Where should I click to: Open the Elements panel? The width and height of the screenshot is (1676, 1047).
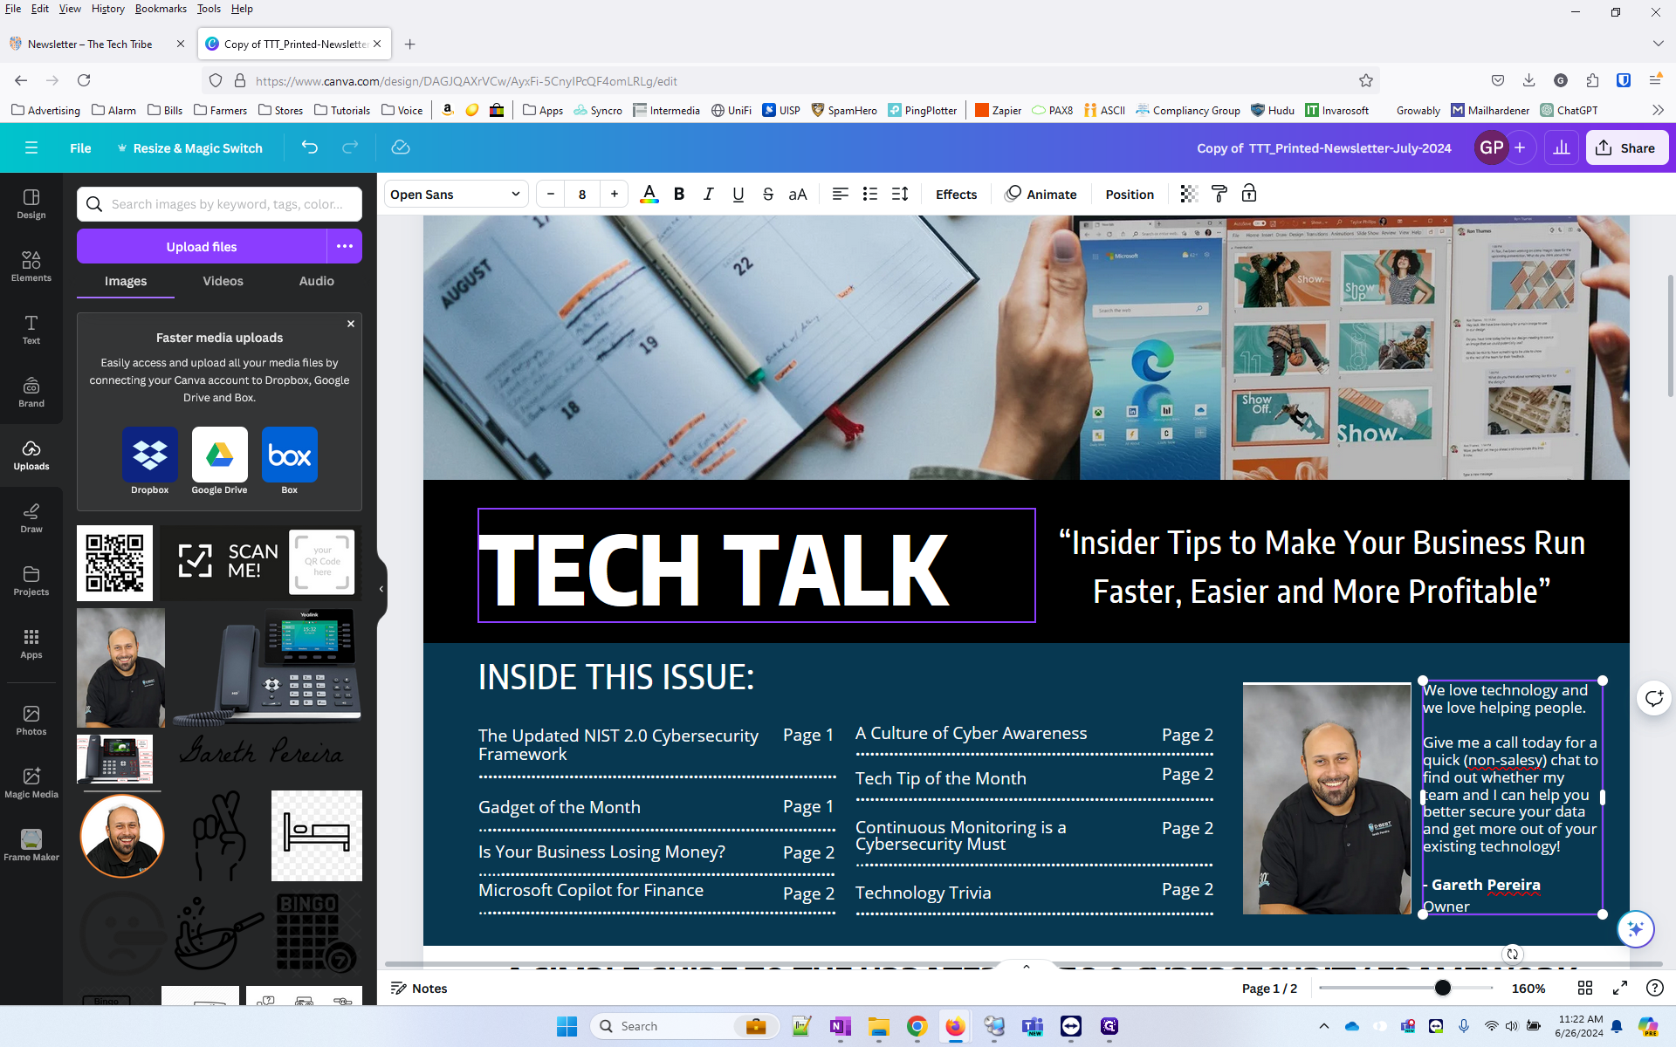pyautogui.click(x=31, y=267)
